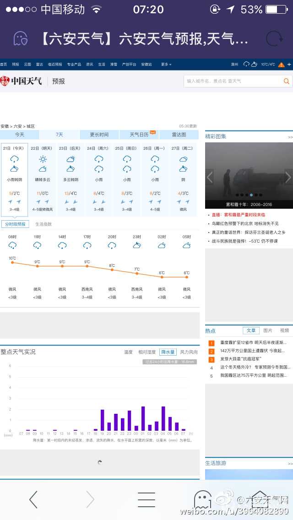Image resolution: width=293 pixels, height=520 pixels.
Task: Open the 雷达图 tab
Action: [x=179, y=135]
